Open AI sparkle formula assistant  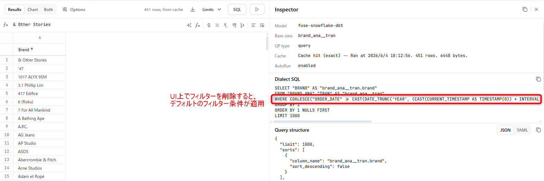tap(189, 25)
